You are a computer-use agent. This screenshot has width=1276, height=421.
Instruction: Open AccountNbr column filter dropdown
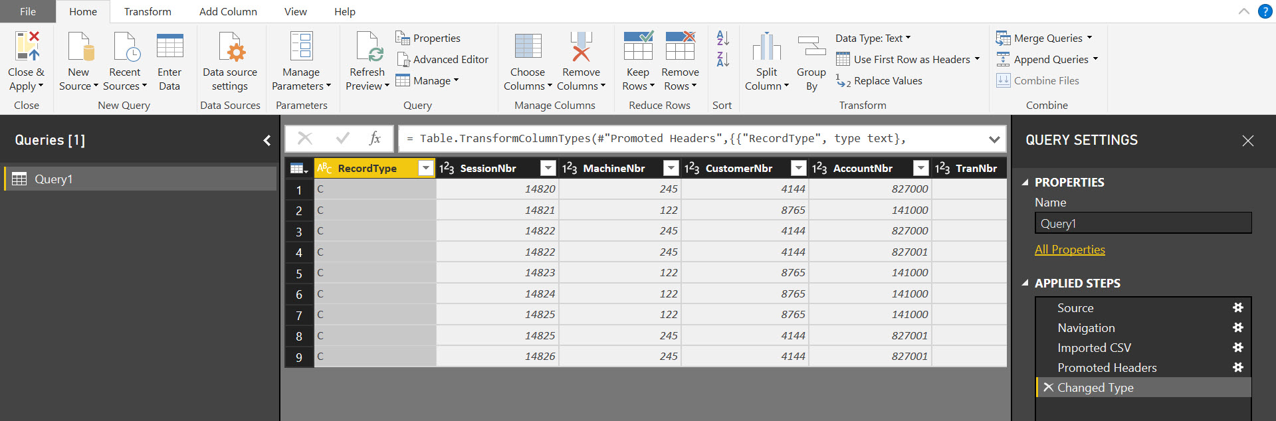click(x=920, y=168)
